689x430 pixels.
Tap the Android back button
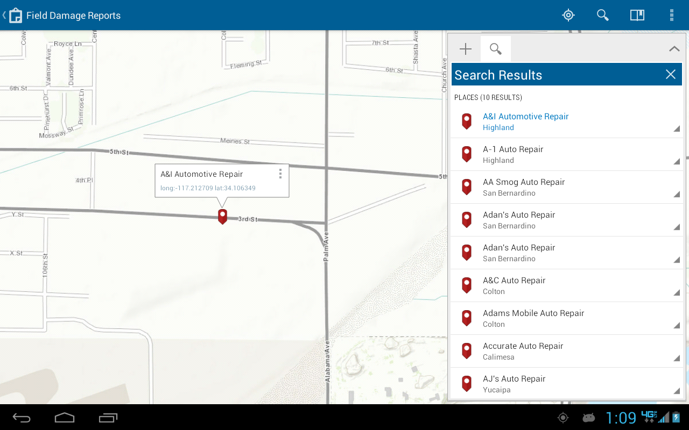[22, 418]
